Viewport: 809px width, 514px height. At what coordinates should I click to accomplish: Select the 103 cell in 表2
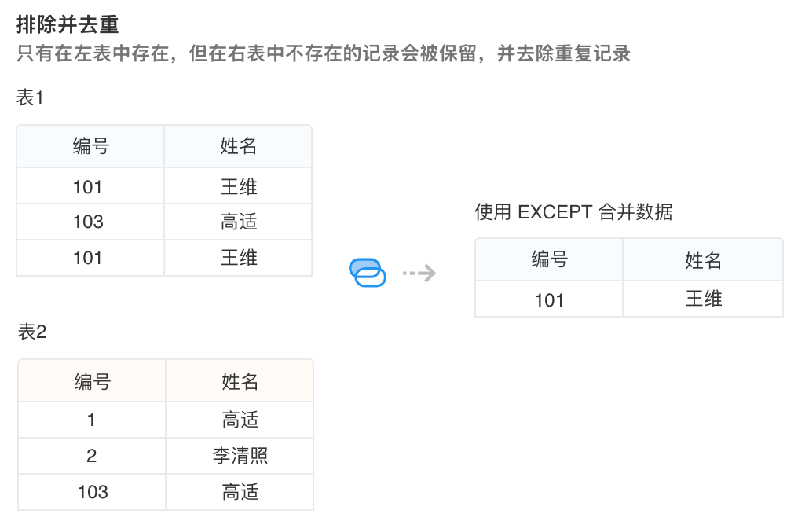[x=93, y=493]
